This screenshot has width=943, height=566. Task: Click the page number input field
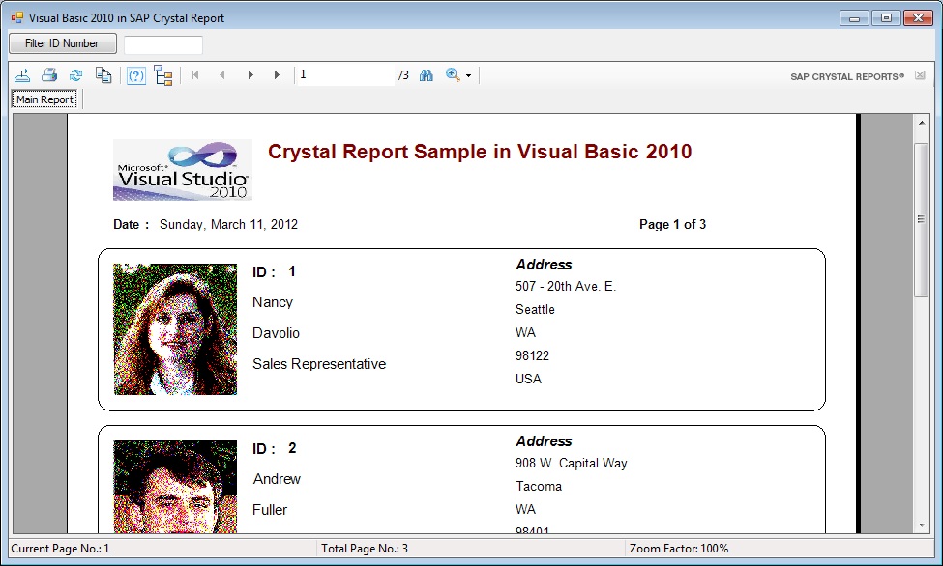[345, 75]
